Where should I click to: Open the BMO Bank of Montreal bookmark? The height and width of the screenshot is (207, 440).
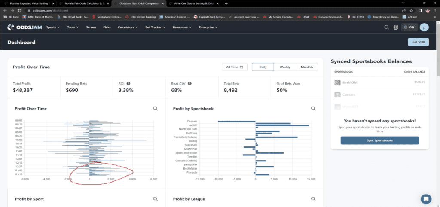(x=38, y=17)
